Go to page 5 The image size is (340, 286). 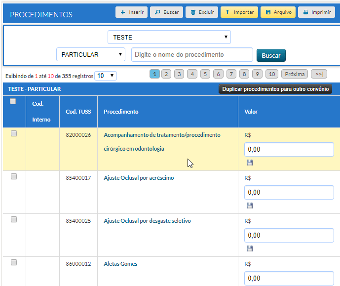click(205, 74)
